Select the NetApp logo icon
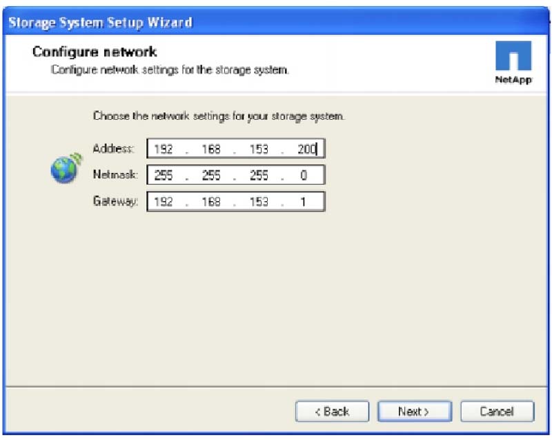 (x=513, y=62)
